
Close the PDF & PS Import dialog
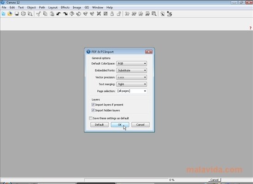pos(149,52)
